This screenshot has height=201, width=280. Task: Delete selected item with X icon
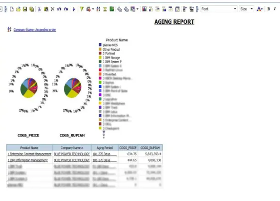52,9
